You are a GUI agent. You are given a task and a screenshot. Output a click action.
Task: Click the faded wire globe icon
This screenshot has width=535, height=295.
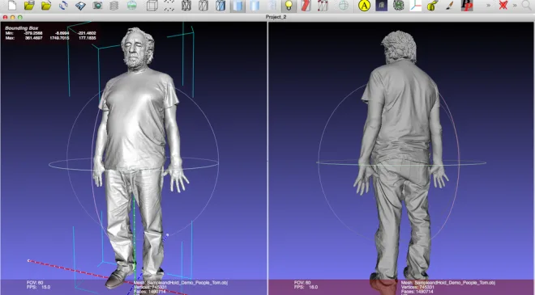coord(343,6)
